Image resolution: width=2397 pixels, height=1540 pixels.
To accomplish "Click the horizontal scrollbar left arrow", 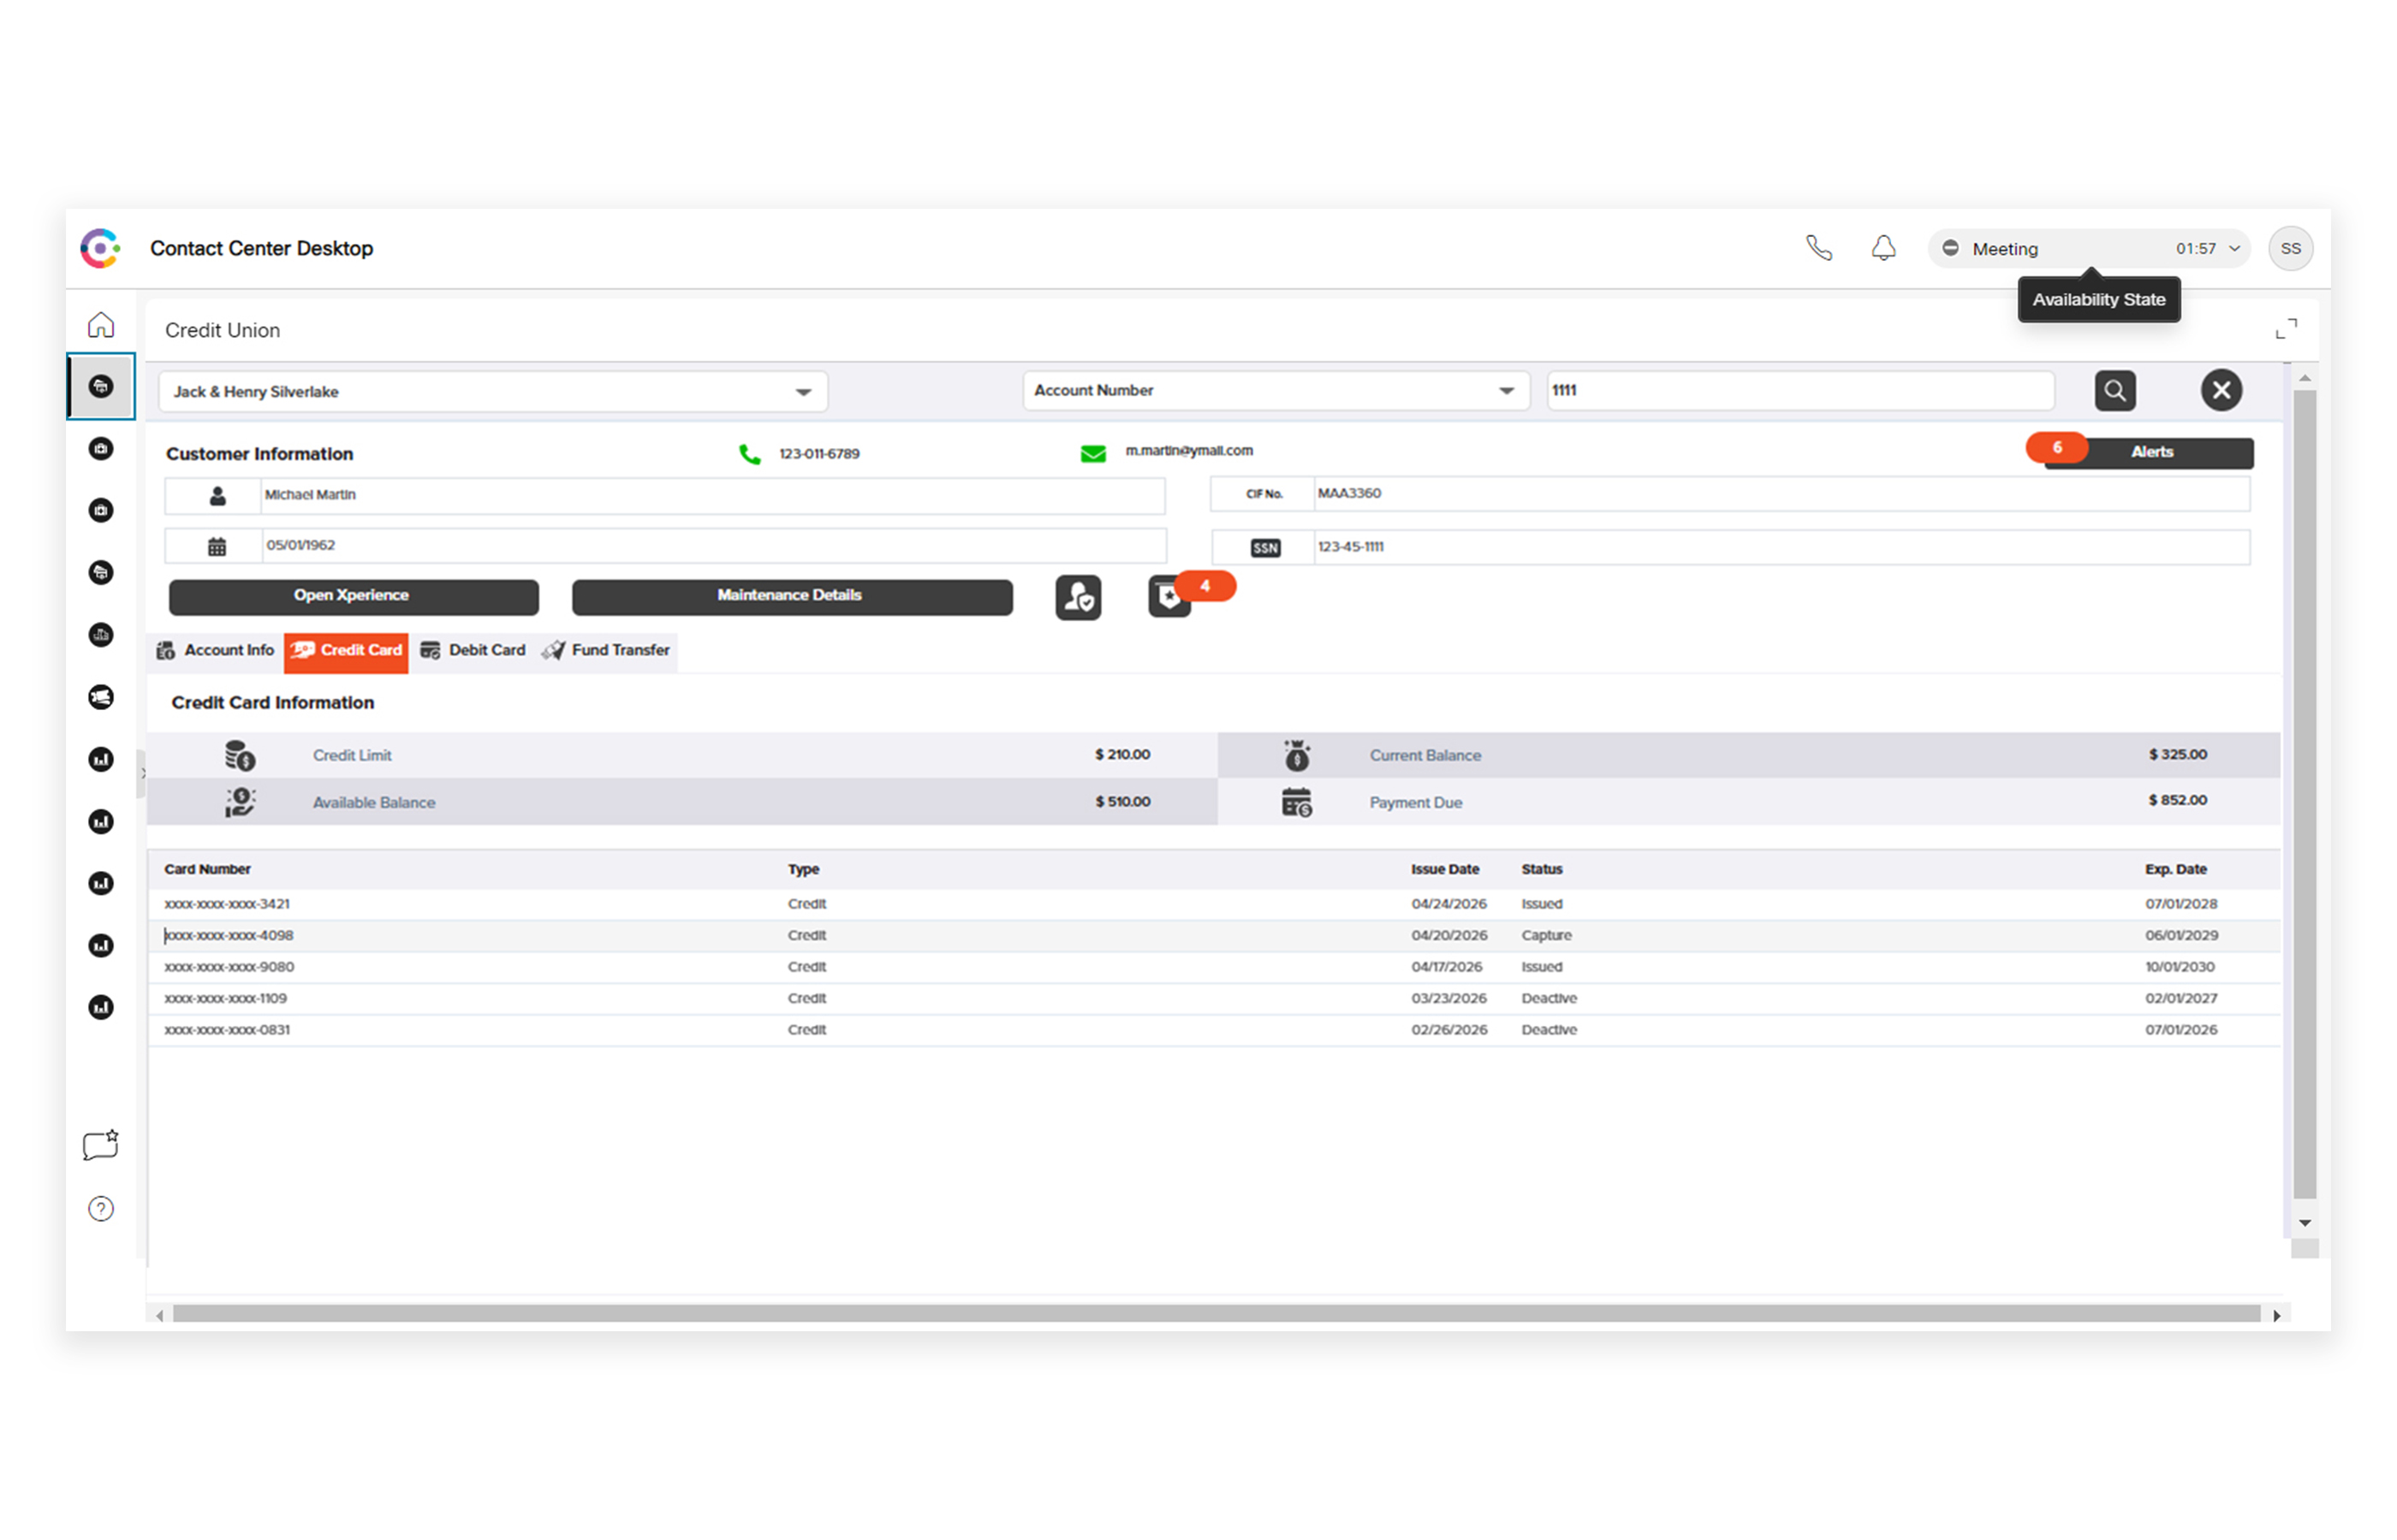I will click(160, 1315).
